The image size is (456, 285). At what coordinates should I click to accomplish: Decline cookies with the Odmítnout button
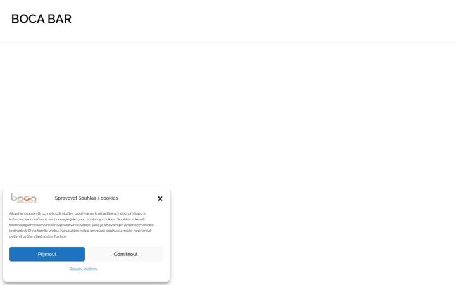pyautogui.click(x=125, y=254)
